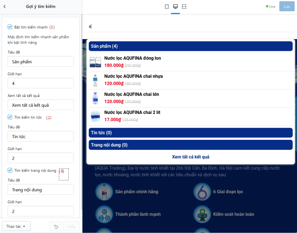Toggle Tìm kiếm tin tức checkbox
The height and width of the screenshot is (233, 297).
coord(10,117)
